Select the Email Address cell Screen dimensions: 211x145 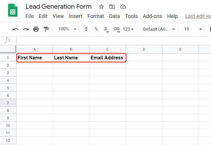[x=107, y=58]
